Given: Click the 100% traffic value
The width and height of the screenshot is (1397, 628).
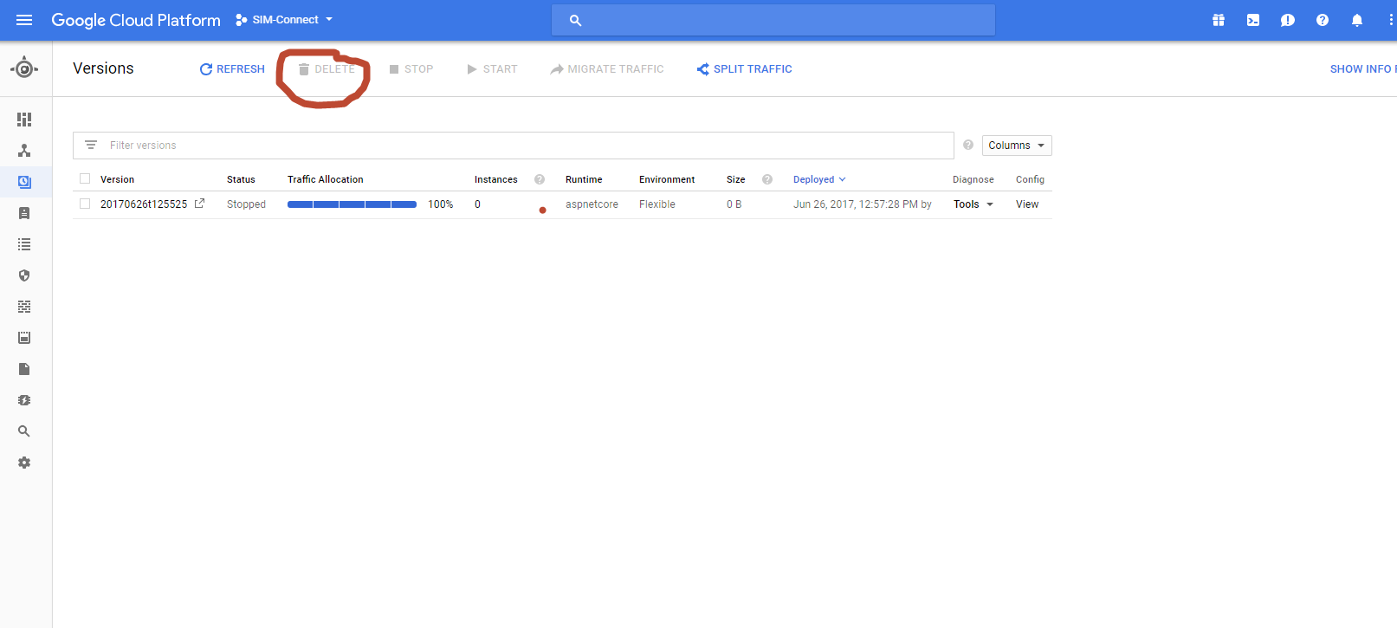Looking at the screenshot, I should (441, 204).
